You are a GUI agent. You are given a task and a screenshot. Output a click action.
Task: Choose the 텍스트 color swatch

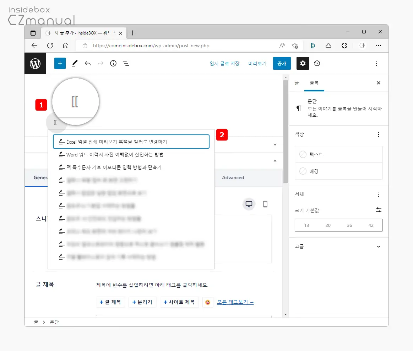click(x=339, y=154)
